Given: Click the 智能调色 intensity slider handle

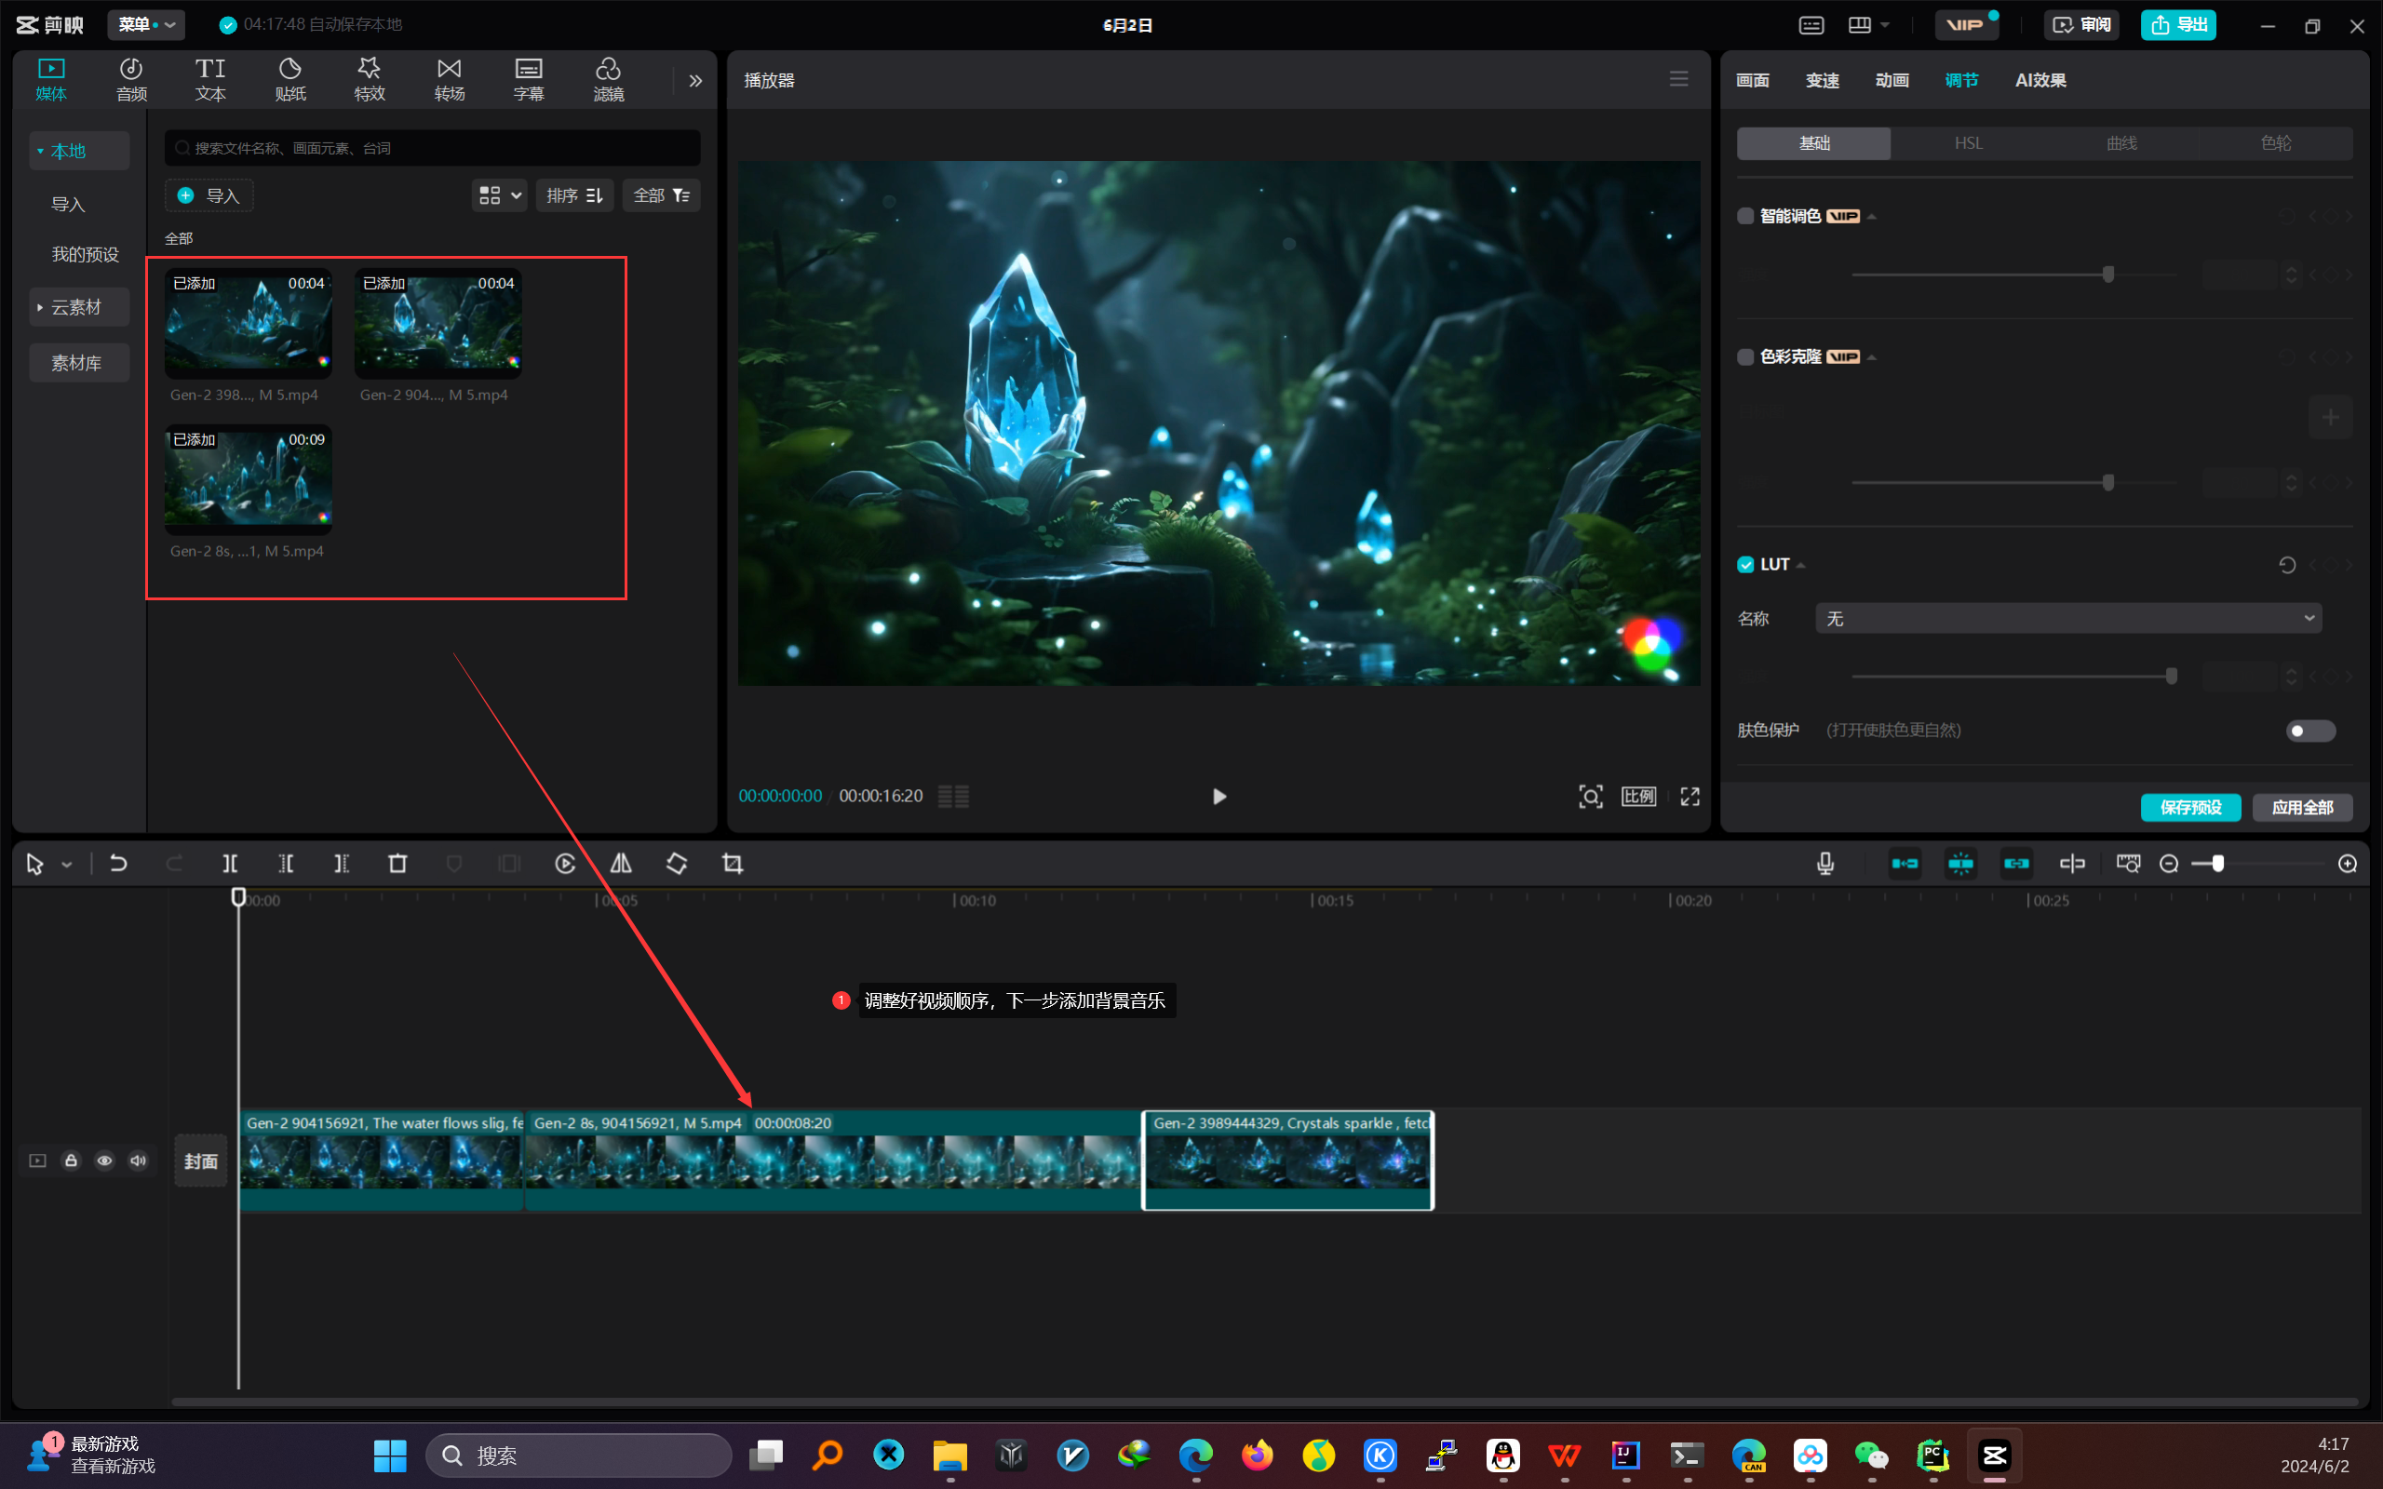Looking at the screenshot, I should click(x=2107, y=275).
